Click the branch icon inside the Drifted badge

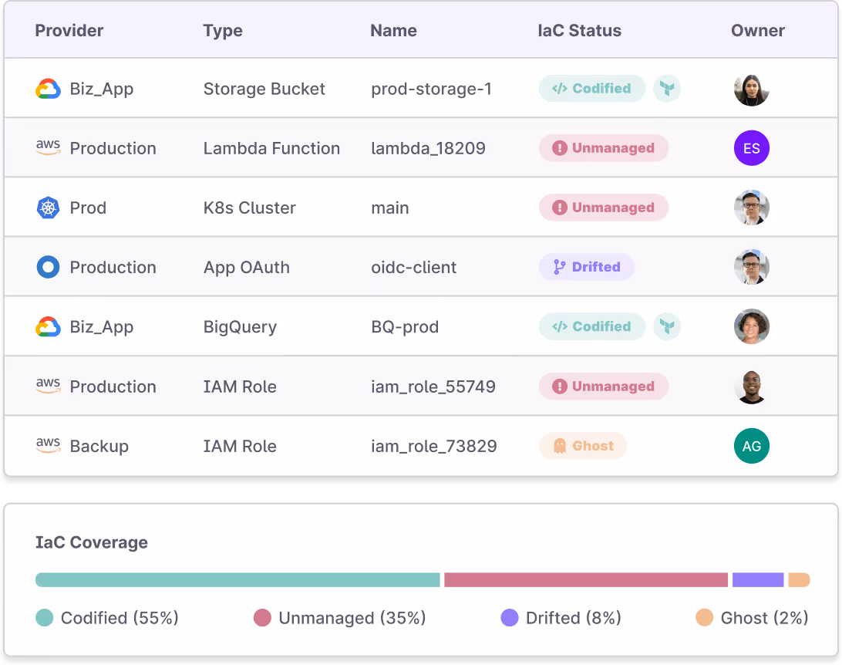(x=557, y=267)
